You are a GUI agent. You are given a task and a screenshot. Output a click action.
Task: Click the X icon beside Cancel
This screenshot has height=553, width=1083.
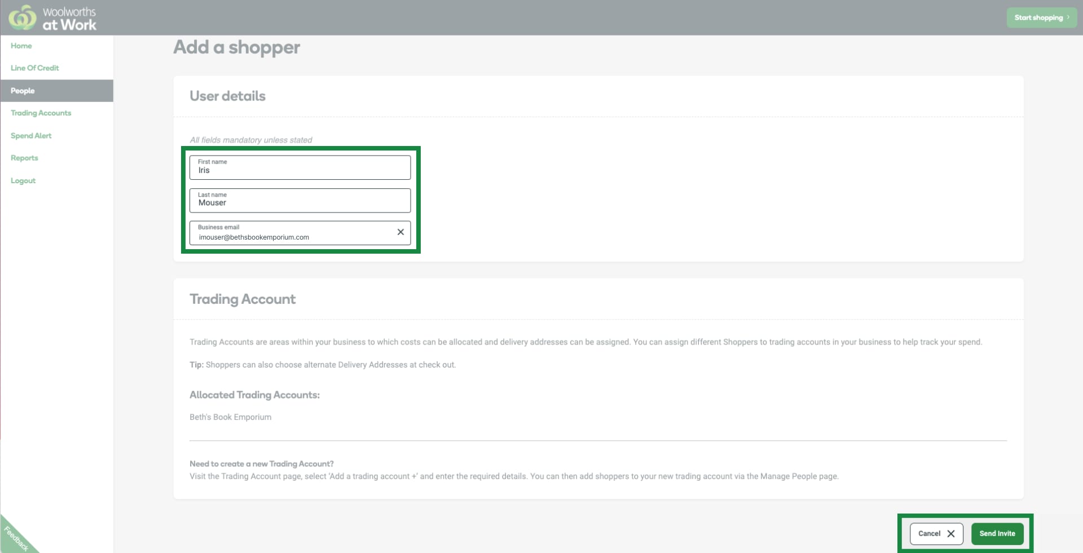point(951,534)
